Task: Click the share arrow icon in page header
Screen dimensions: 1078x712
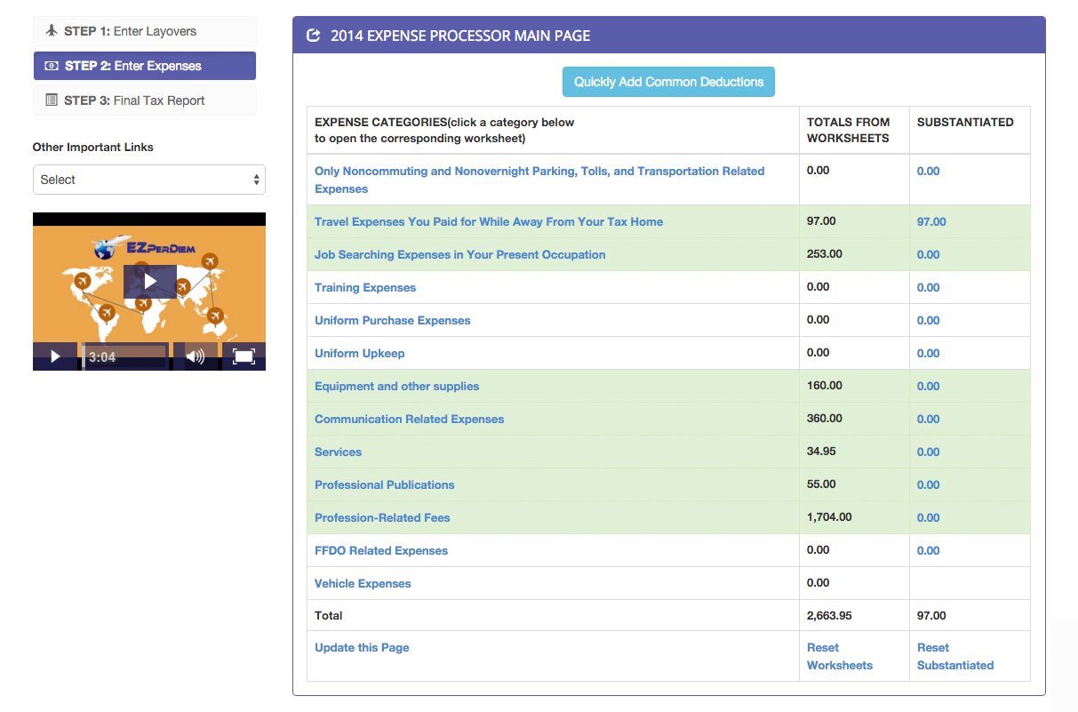Action: coord(313,36)
